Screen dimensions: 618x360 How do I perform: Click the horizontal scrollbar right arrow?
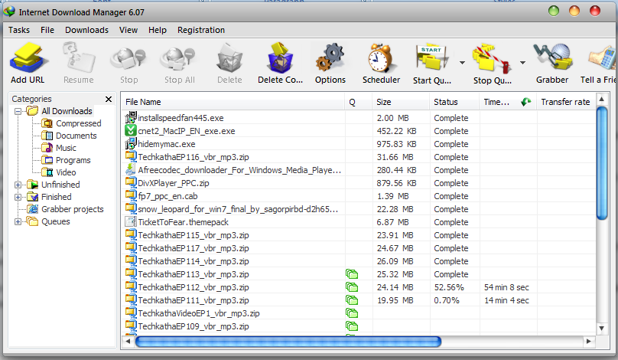coord(588,342)
